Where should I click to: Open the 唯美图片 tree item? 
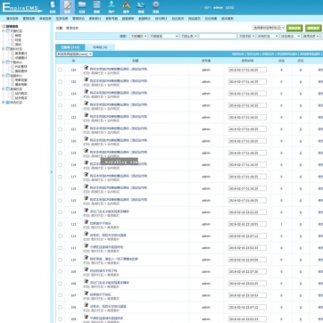[21, 54]
